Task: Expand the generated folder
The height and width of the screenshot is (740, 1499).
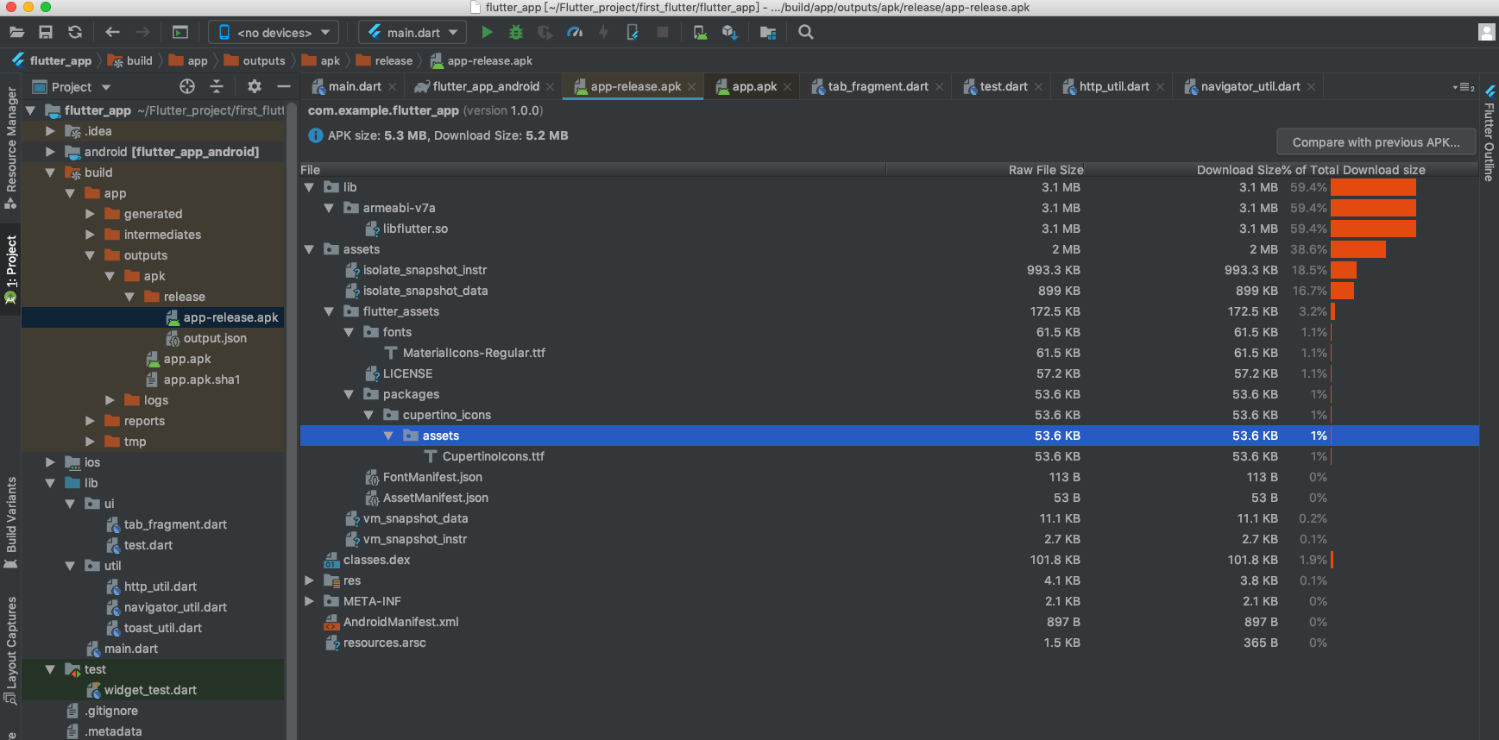Action: pyautogui.click(x=90, y=214)
